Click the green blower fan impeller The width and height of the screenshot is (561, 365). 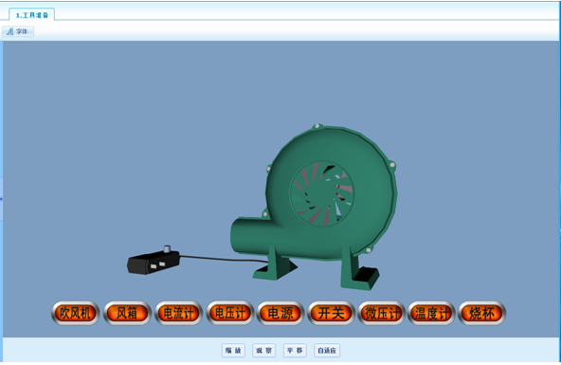[x=321, y=193]
